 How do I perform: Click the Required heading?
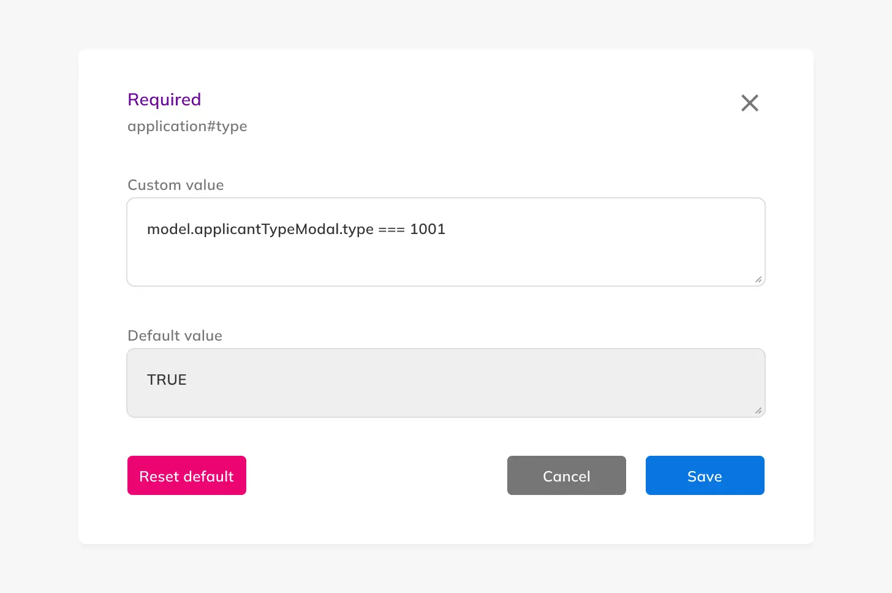click(164, 100)
